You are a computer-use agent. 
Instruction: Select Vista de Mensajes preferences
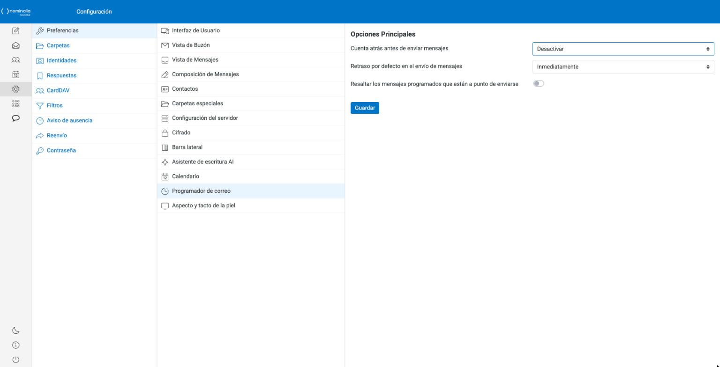(251, 59)
